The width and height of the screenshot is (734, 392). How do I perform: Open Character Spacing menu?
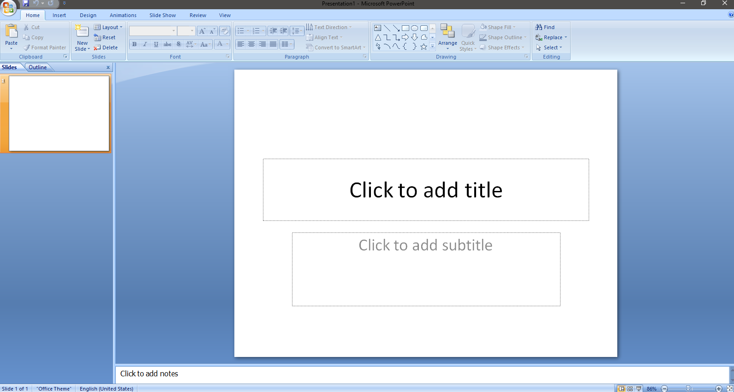click(x=191, y=44)
